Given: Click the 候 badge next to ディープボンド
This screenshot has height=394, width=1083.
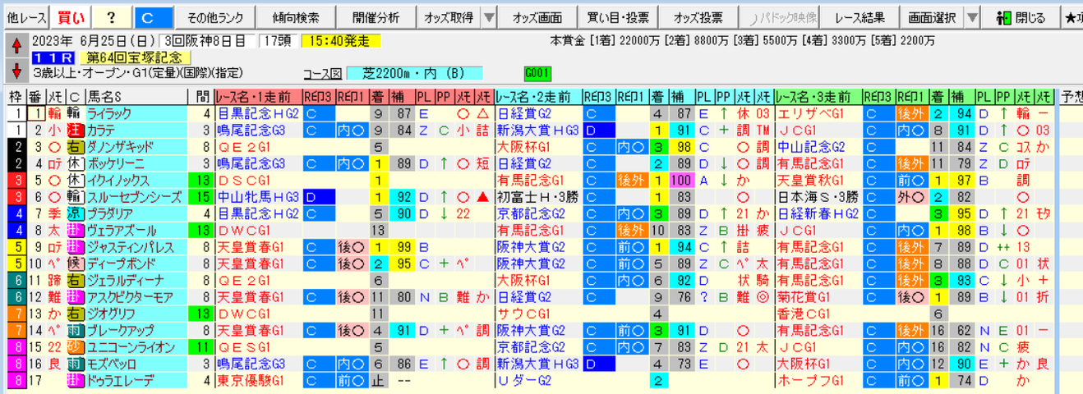Looking at the screenshot, I should pyautogui.click(x=74, y=263).
